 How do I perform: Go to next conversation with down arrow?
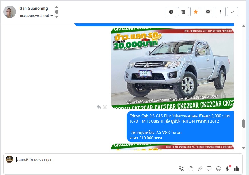[x=56, y=17]
